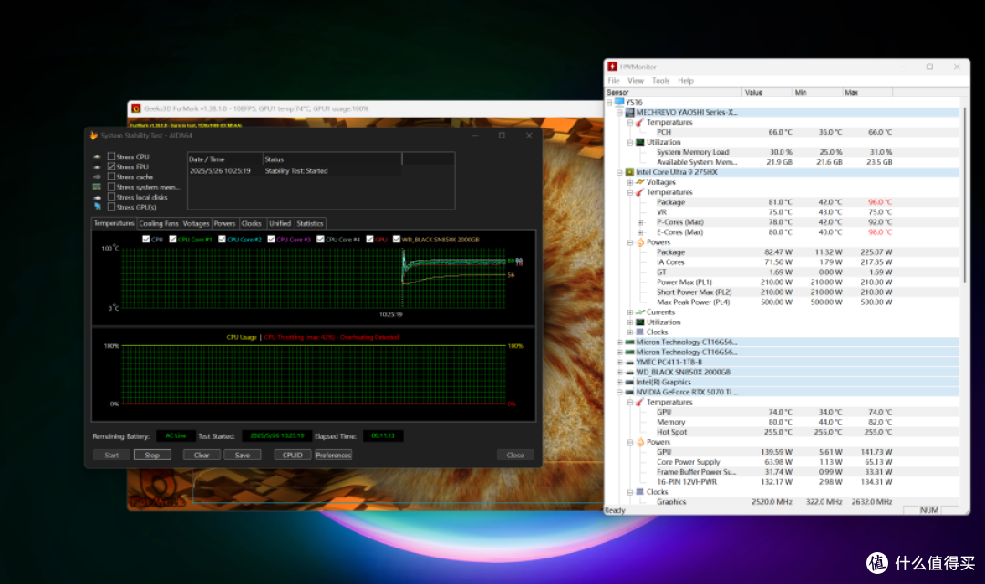The width and height of the screenshot is (985, 584).
Task: Click the HWMonitor app icon in title bar
Action: coord(613,67)
